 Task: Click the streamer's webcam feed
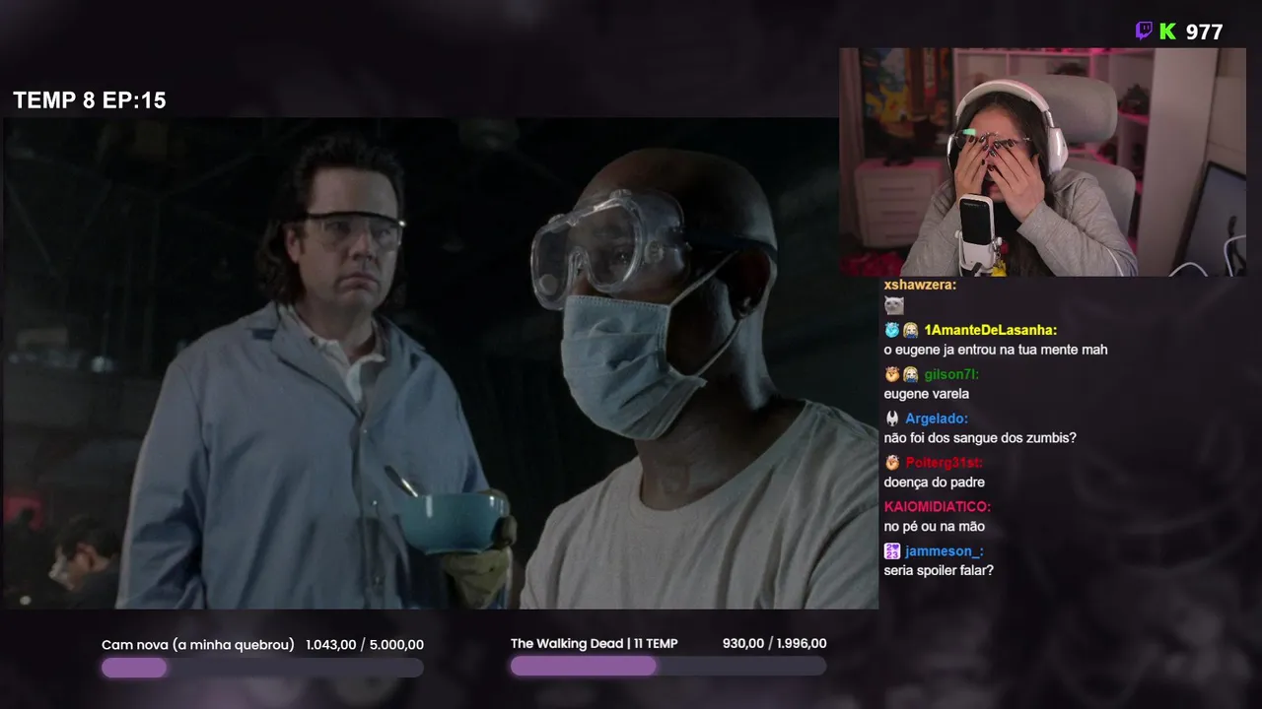tap(1043, 161)
